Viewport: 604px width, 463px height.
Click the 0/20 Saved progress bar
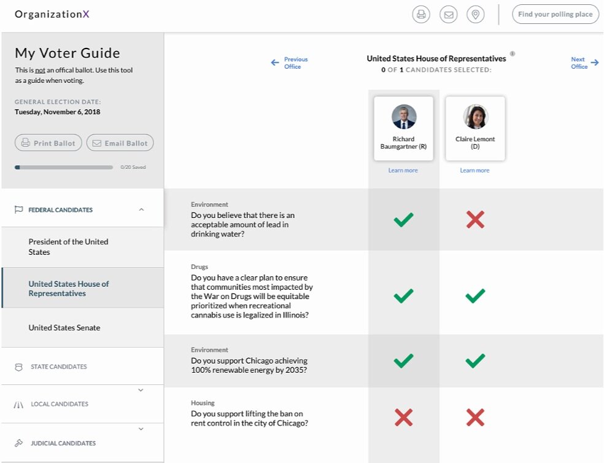[x=64, y=166]
